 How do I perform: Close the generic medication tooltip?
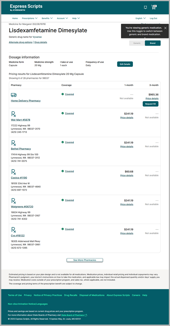[x=165, y=28]
